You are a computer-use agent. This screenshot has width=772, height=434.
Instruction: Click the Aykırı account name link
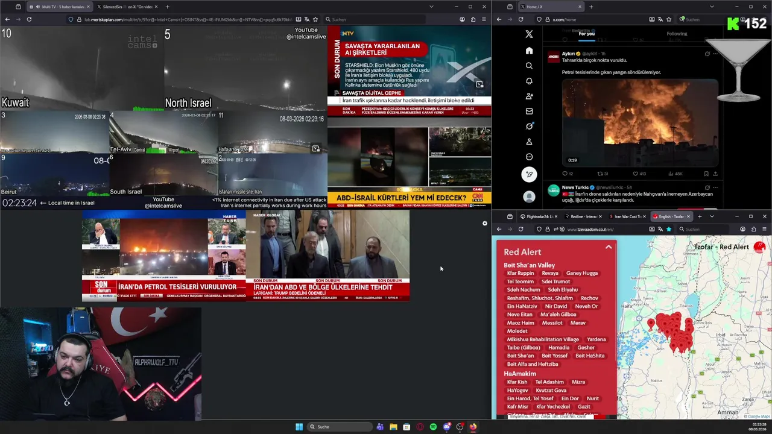click(568, 54)
